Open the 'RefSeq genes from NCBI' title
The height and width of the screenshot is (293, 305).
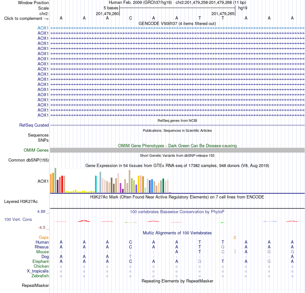(177, 121)
